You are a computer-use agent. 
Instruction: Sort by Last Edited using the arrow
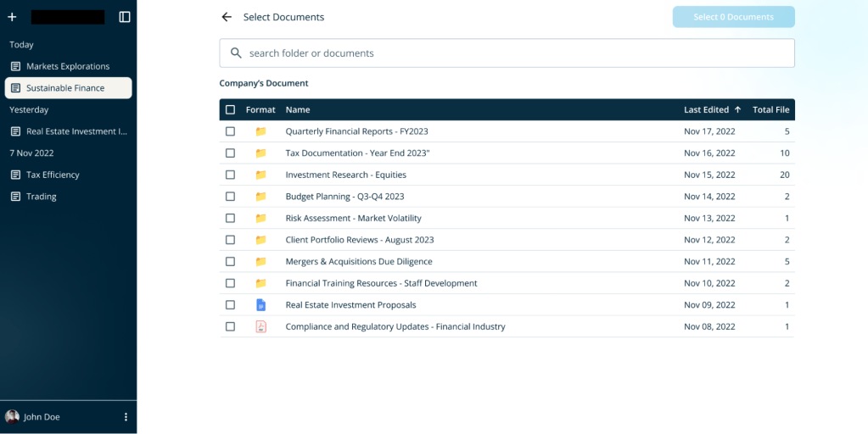point(737,109)
